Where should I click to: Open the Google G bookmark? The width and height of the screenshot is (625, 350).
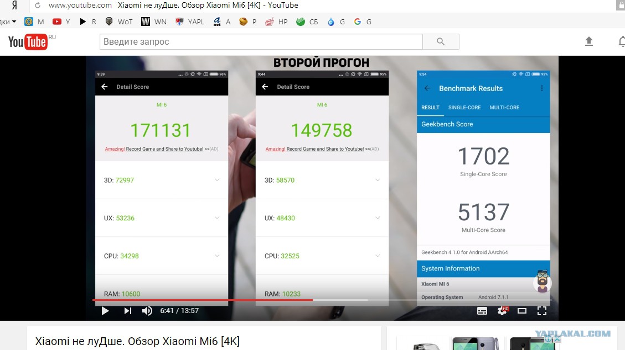coord(363,22)
